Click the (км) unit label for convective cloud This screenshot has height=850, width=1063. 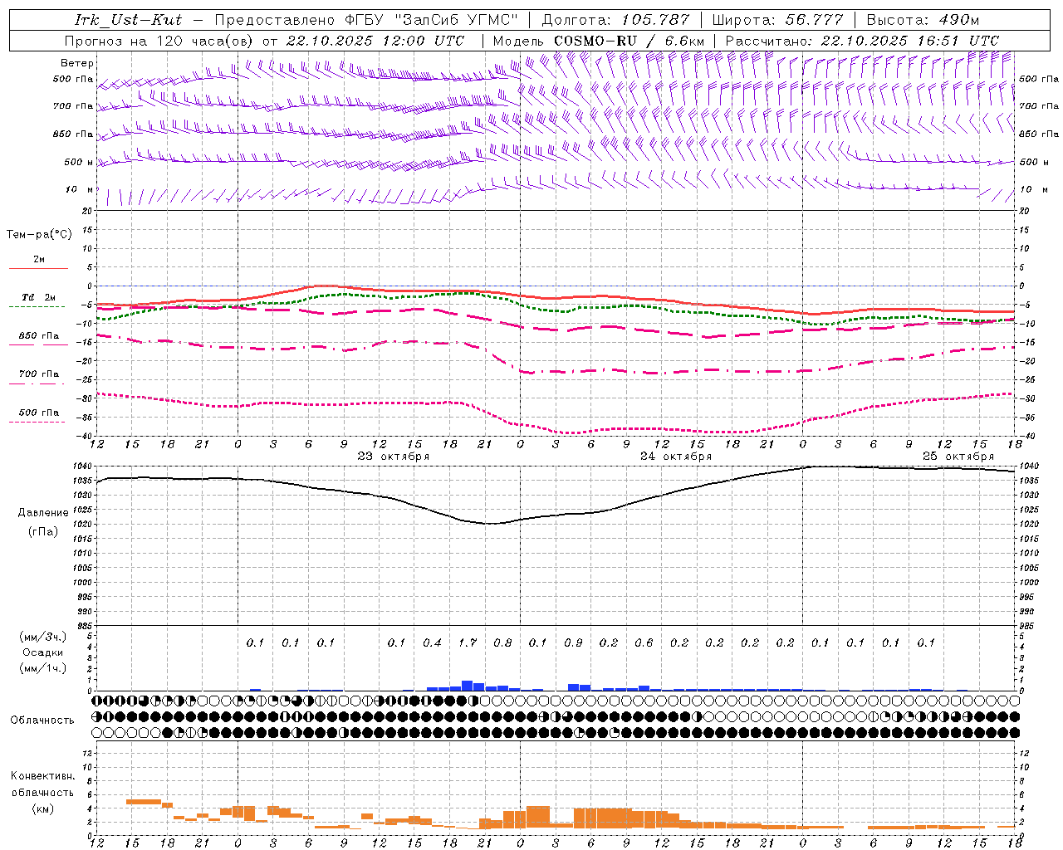42,808
